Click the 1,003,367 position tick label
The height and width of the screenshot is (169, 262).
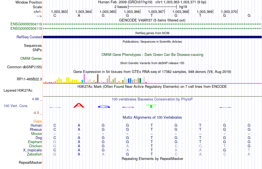[156, 12]
